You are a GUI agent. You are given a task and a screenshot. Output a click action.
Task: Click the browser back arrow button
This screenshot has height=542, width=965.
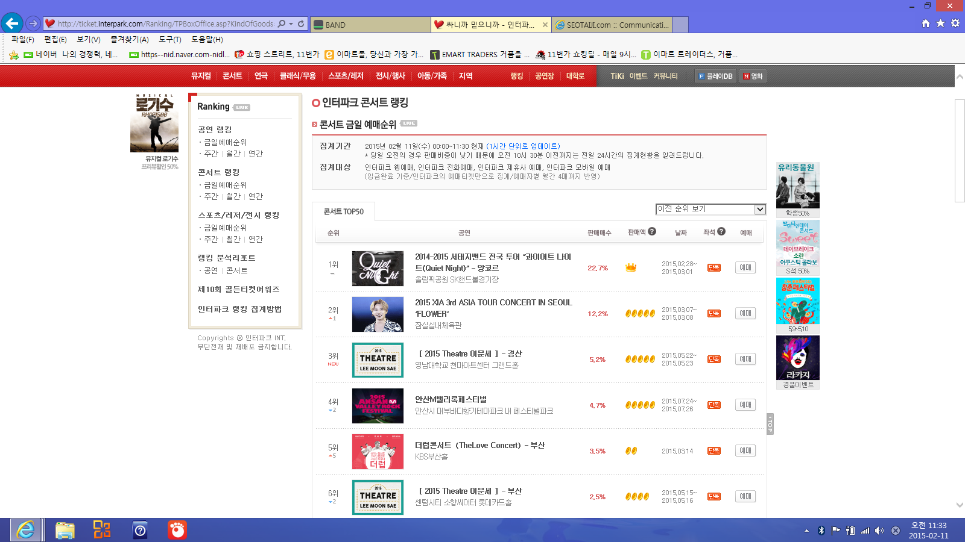tap(12, 23)
